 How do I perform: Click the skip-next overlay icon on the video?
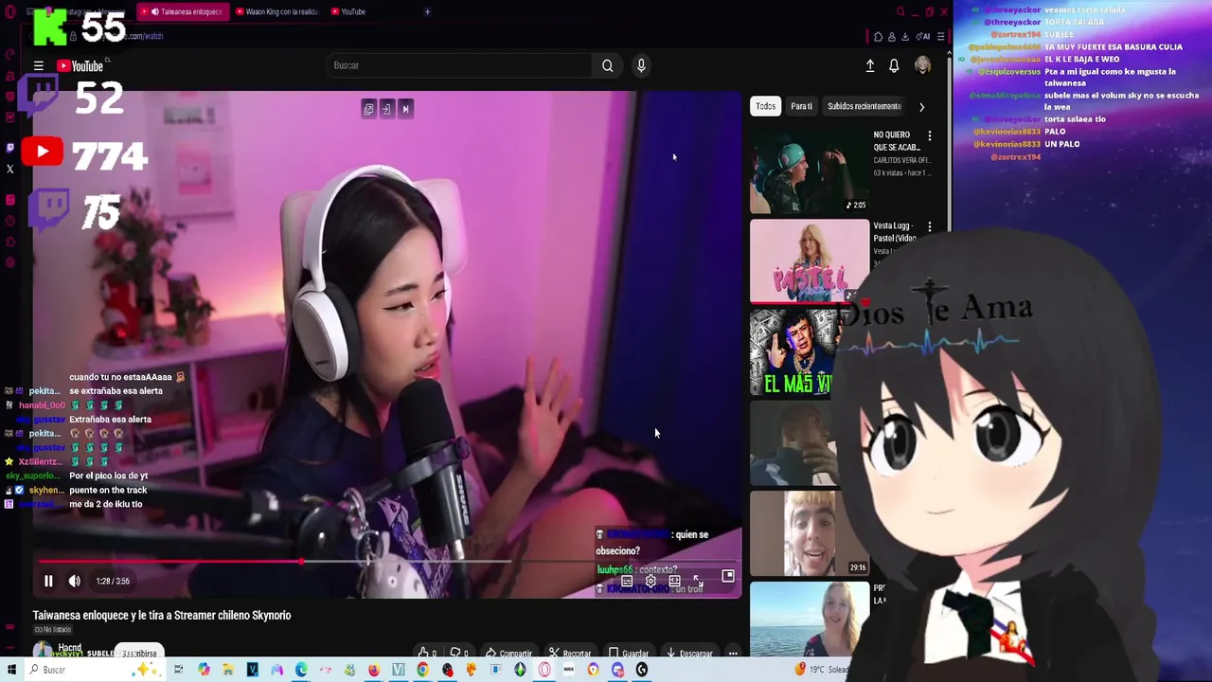coord(405,109)
